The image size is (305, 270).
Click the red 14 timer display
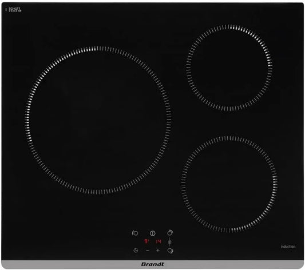point(159,241)
